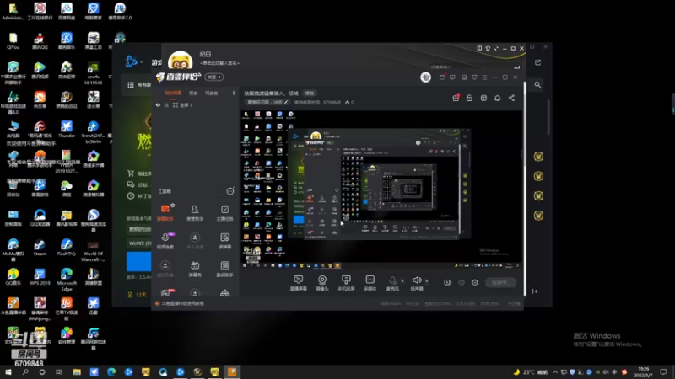Open stream settings gear icon
Viewport: 675px width, 379px height.
point(475,283)
